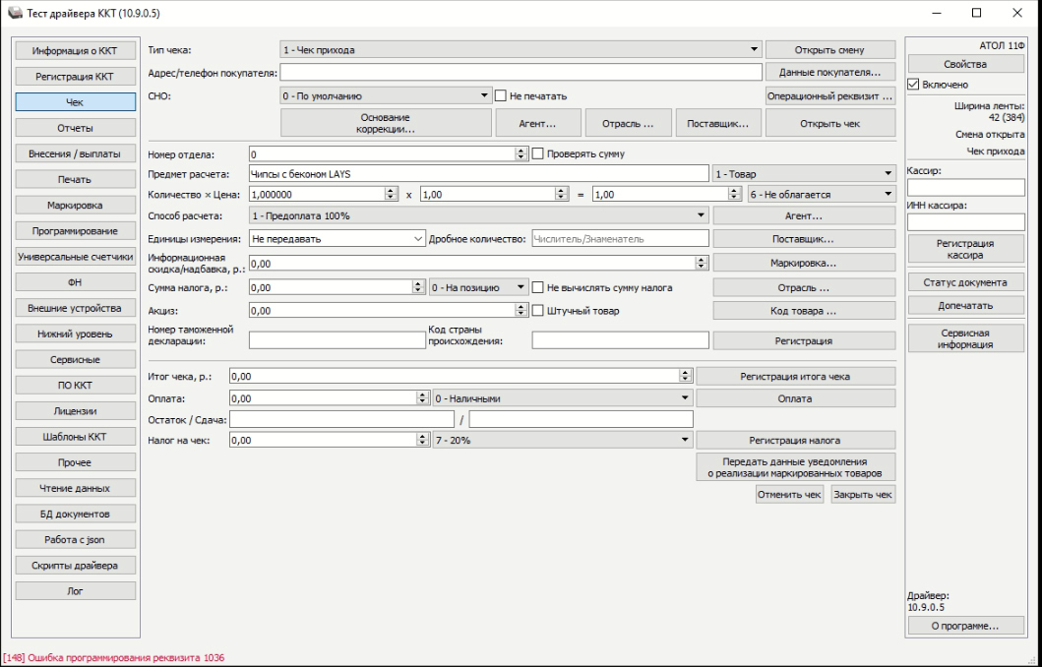Tick the Штучный товар checkbox

point(537,311)
